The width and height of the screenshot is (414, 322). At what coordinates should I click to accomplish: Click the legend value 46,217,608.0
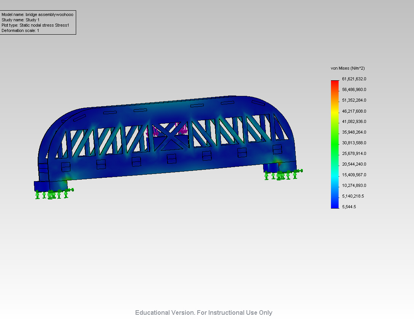[354, 111]
